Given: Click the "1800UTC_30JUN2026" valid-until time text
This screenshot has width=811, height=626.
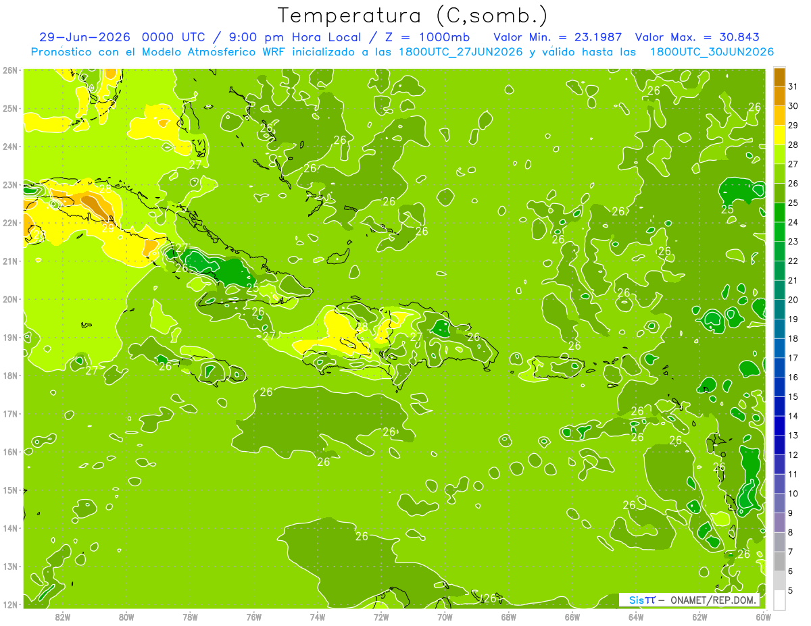Looking at the screenshot, I should (712, 52).
